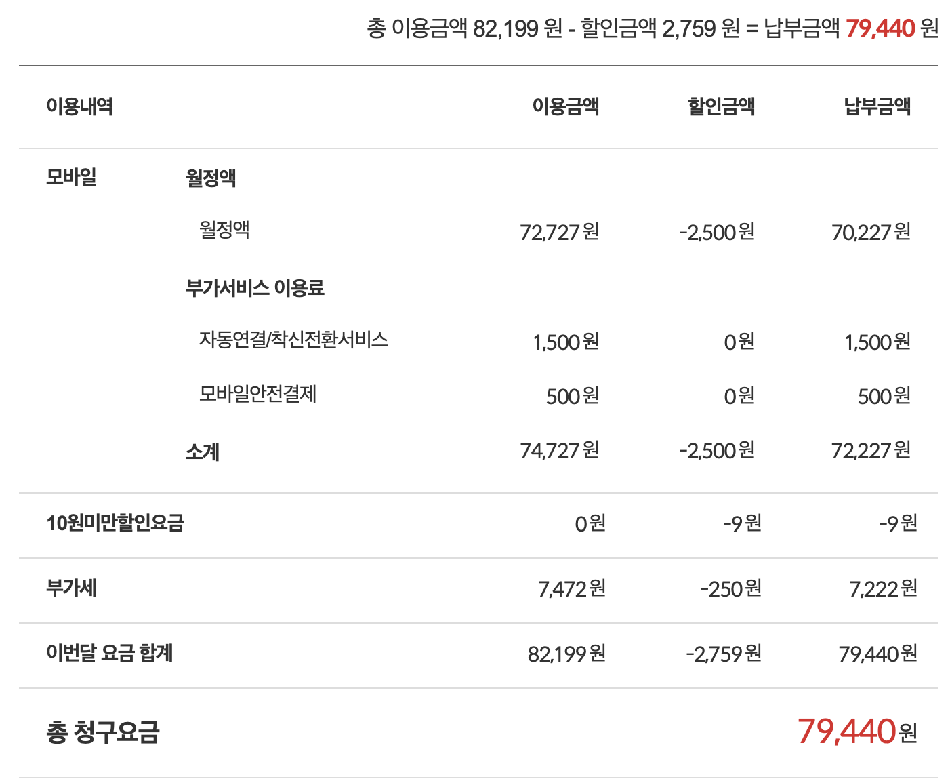Click the red 79,440 in summary line

click(x=880, y=28)
